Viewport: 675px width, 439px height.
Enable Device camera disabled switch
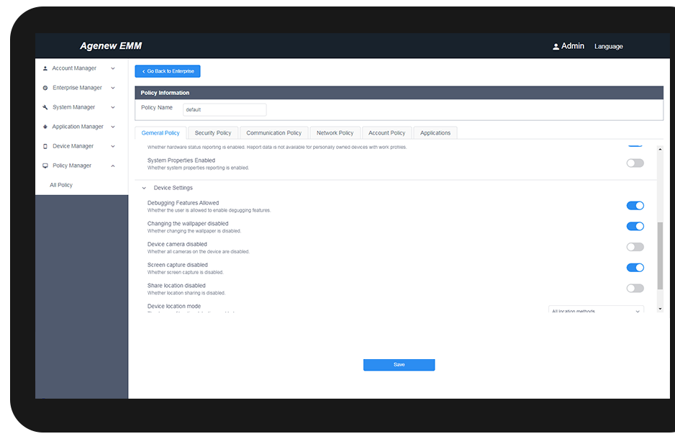[635, 247]
